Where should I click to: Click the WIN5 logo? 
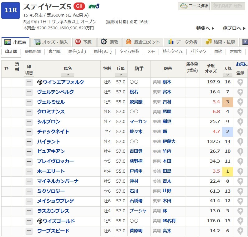[x=94, y=6]
